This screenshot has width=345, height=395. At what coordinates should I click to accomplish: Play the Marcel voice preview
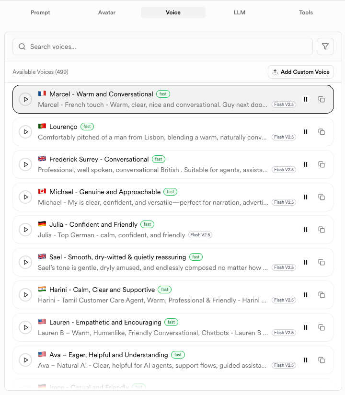coord(25,99)
